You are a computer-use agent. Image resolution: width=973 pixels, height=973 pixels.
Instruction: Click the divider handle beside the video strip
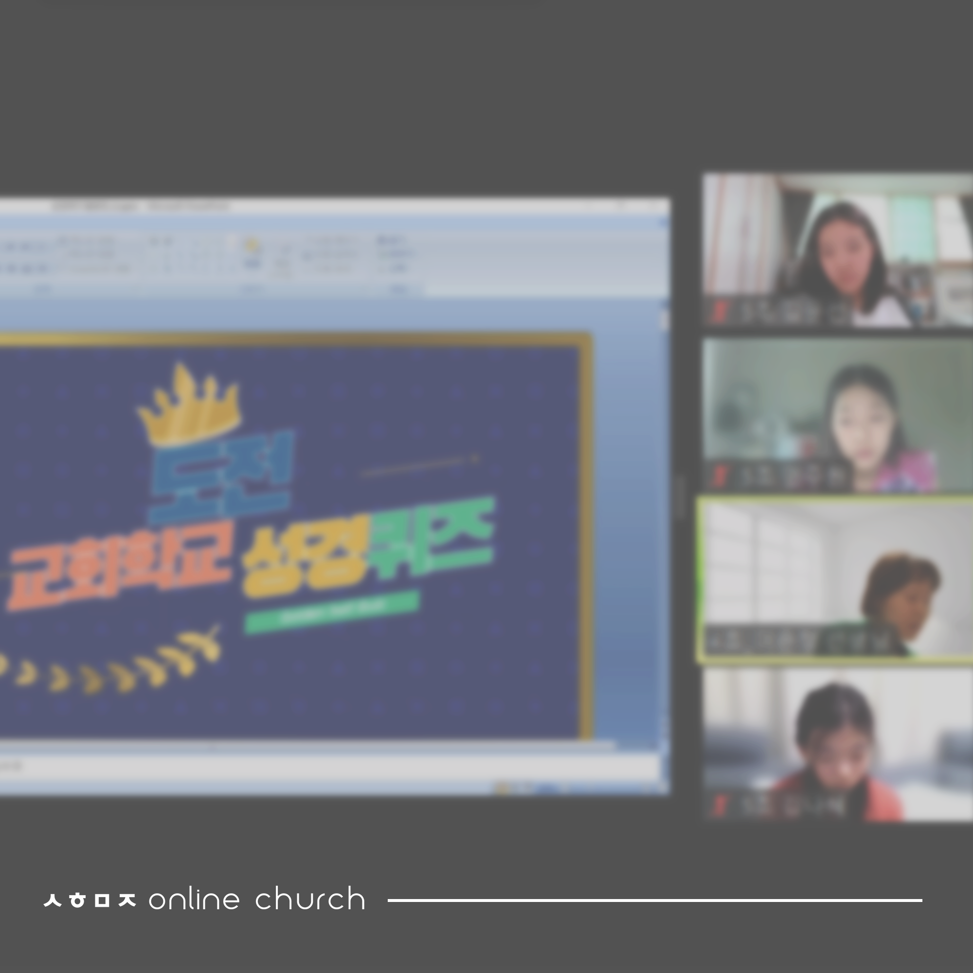tap(680, 497)
